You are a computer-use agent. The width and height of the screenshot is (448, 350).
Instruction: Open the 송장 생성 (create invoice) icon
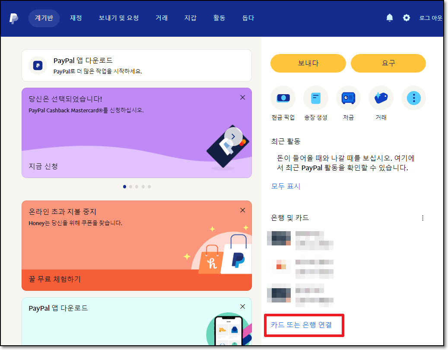coord(316,98)
